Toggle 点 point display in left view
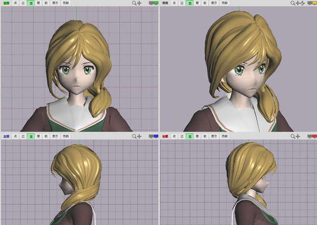Image resolution: width=317 pixels, height=225 pixels. click(15, 136)
